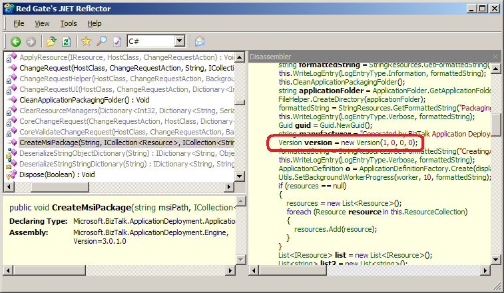Screen dimensions: 504x293
Task: Click the checkmark document Options icon
Action: [117, 41]
